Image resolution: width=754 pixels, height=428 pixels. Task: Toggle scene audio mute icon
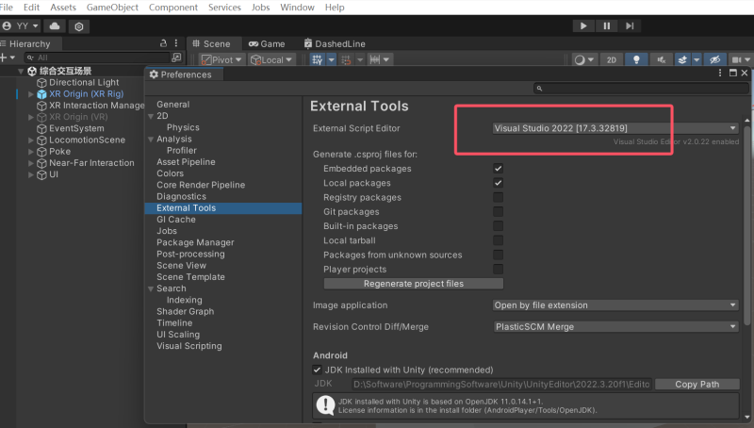coord(663,59)
